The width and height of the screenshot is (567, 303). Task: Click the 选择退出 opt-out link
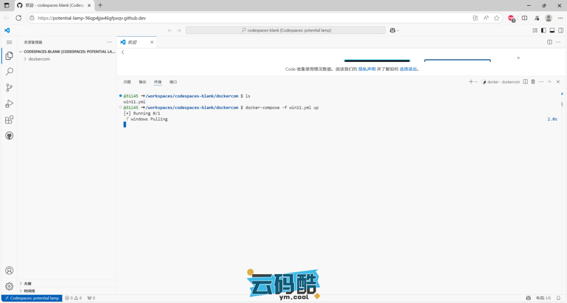409,69
